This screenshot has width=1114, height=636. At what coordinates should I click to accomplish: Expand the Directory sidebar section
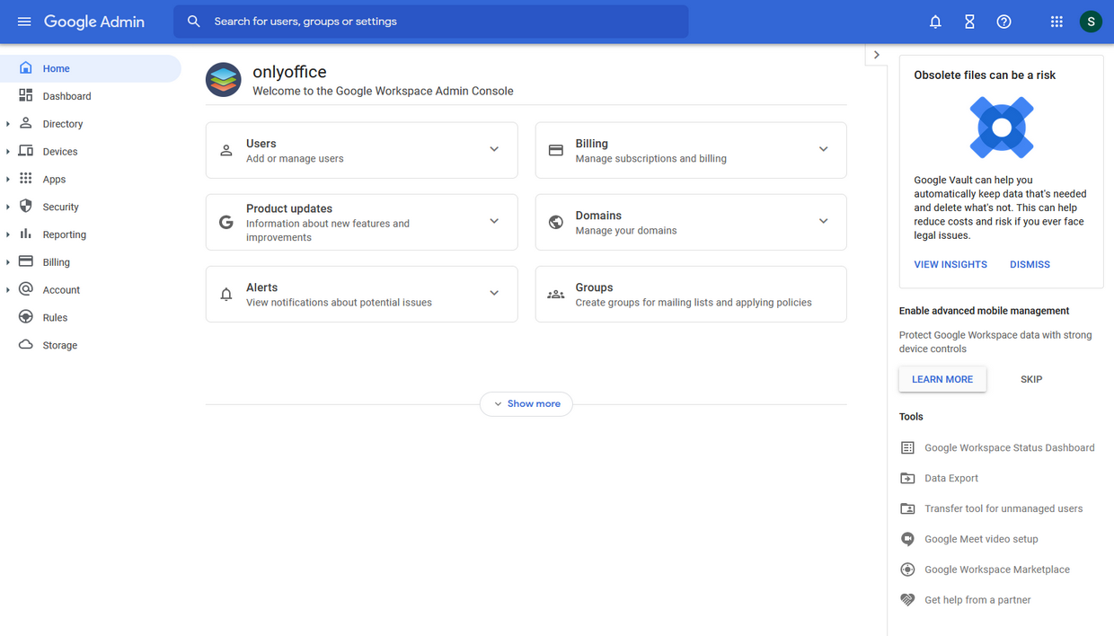click(x=7, y=123)
